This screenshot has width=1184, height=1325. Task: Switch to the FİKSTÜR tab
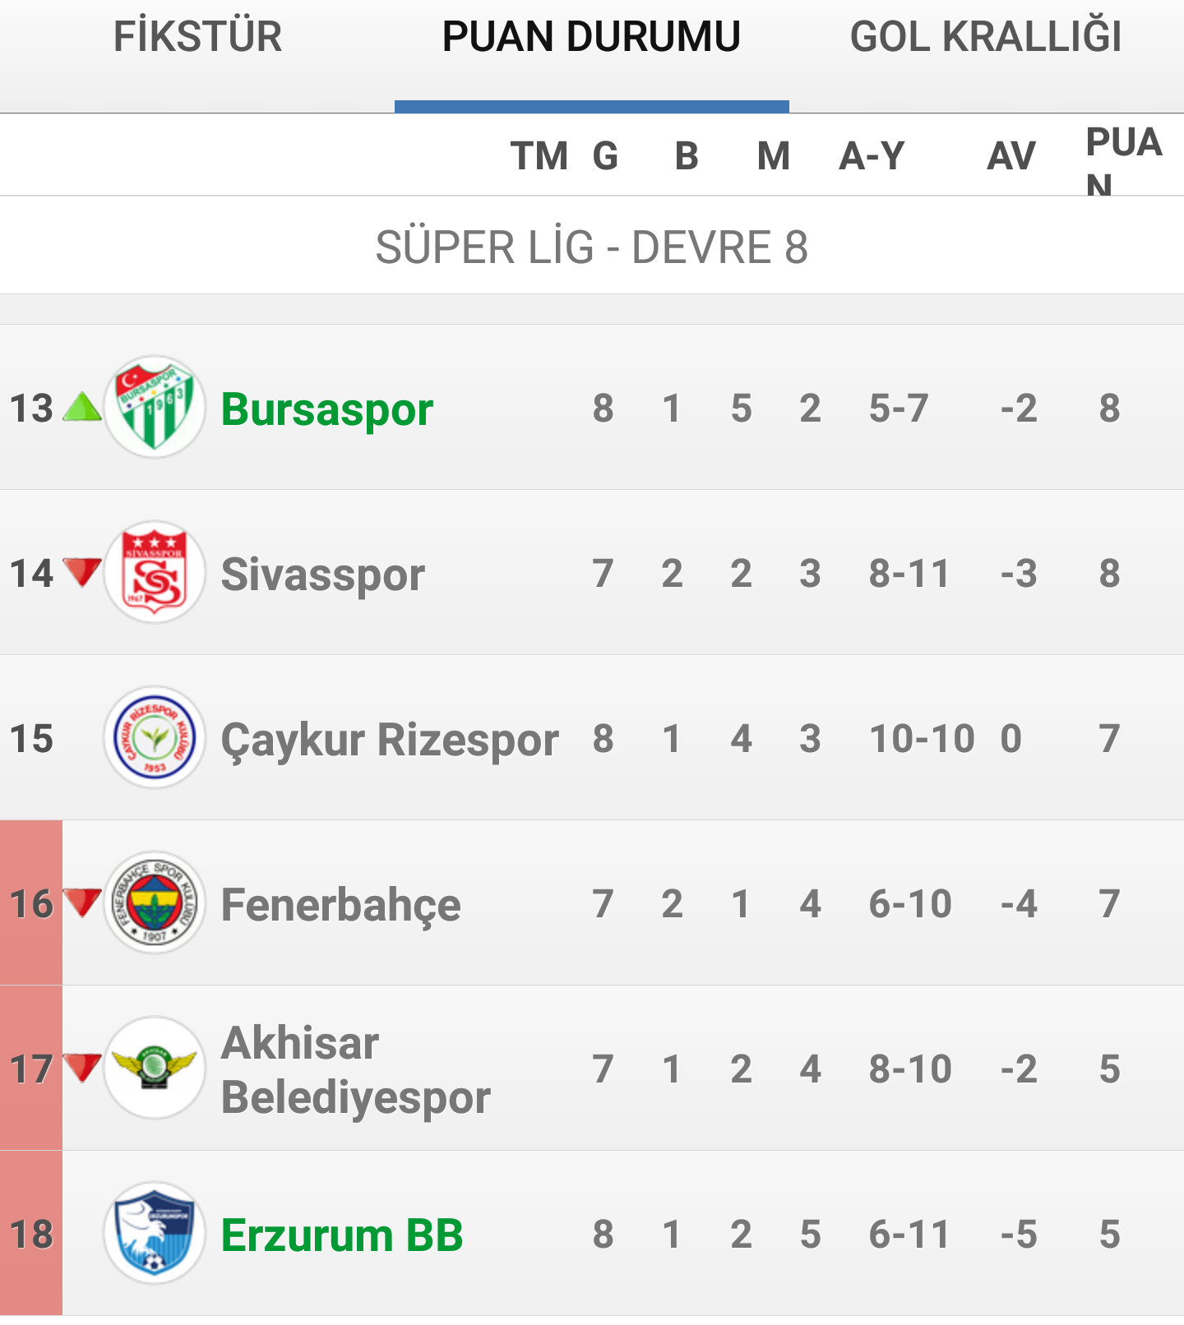tap(197, 37)
